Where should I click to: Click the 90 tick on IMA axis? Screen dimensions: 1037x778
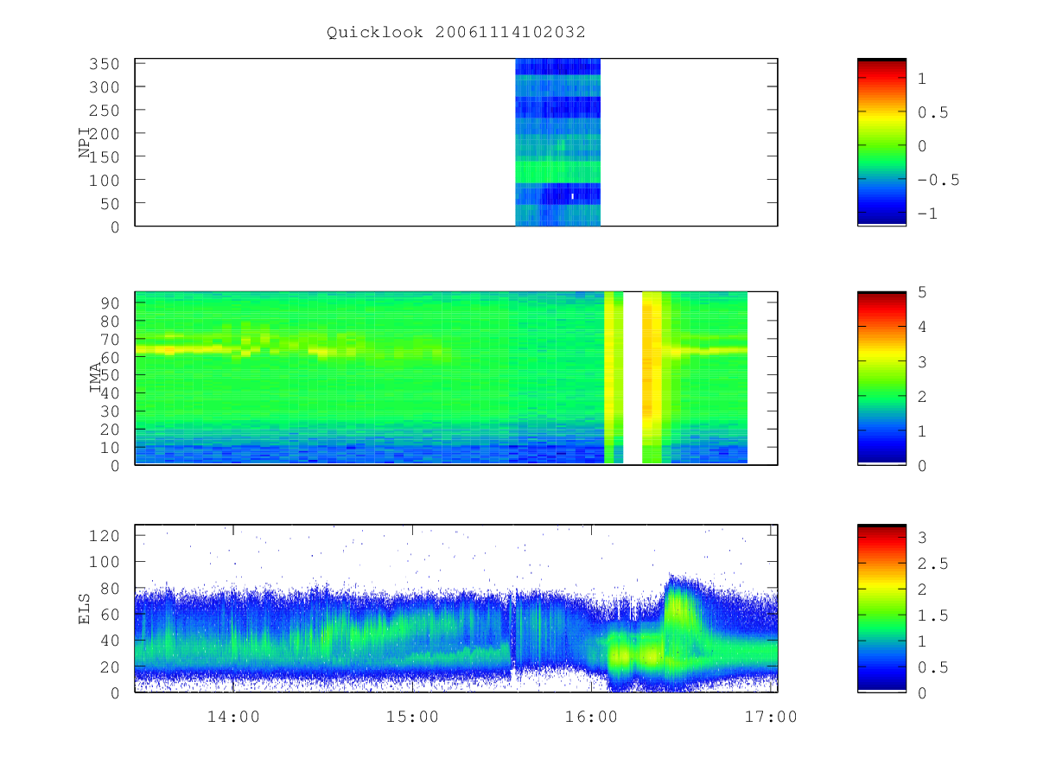pos(112,303)
